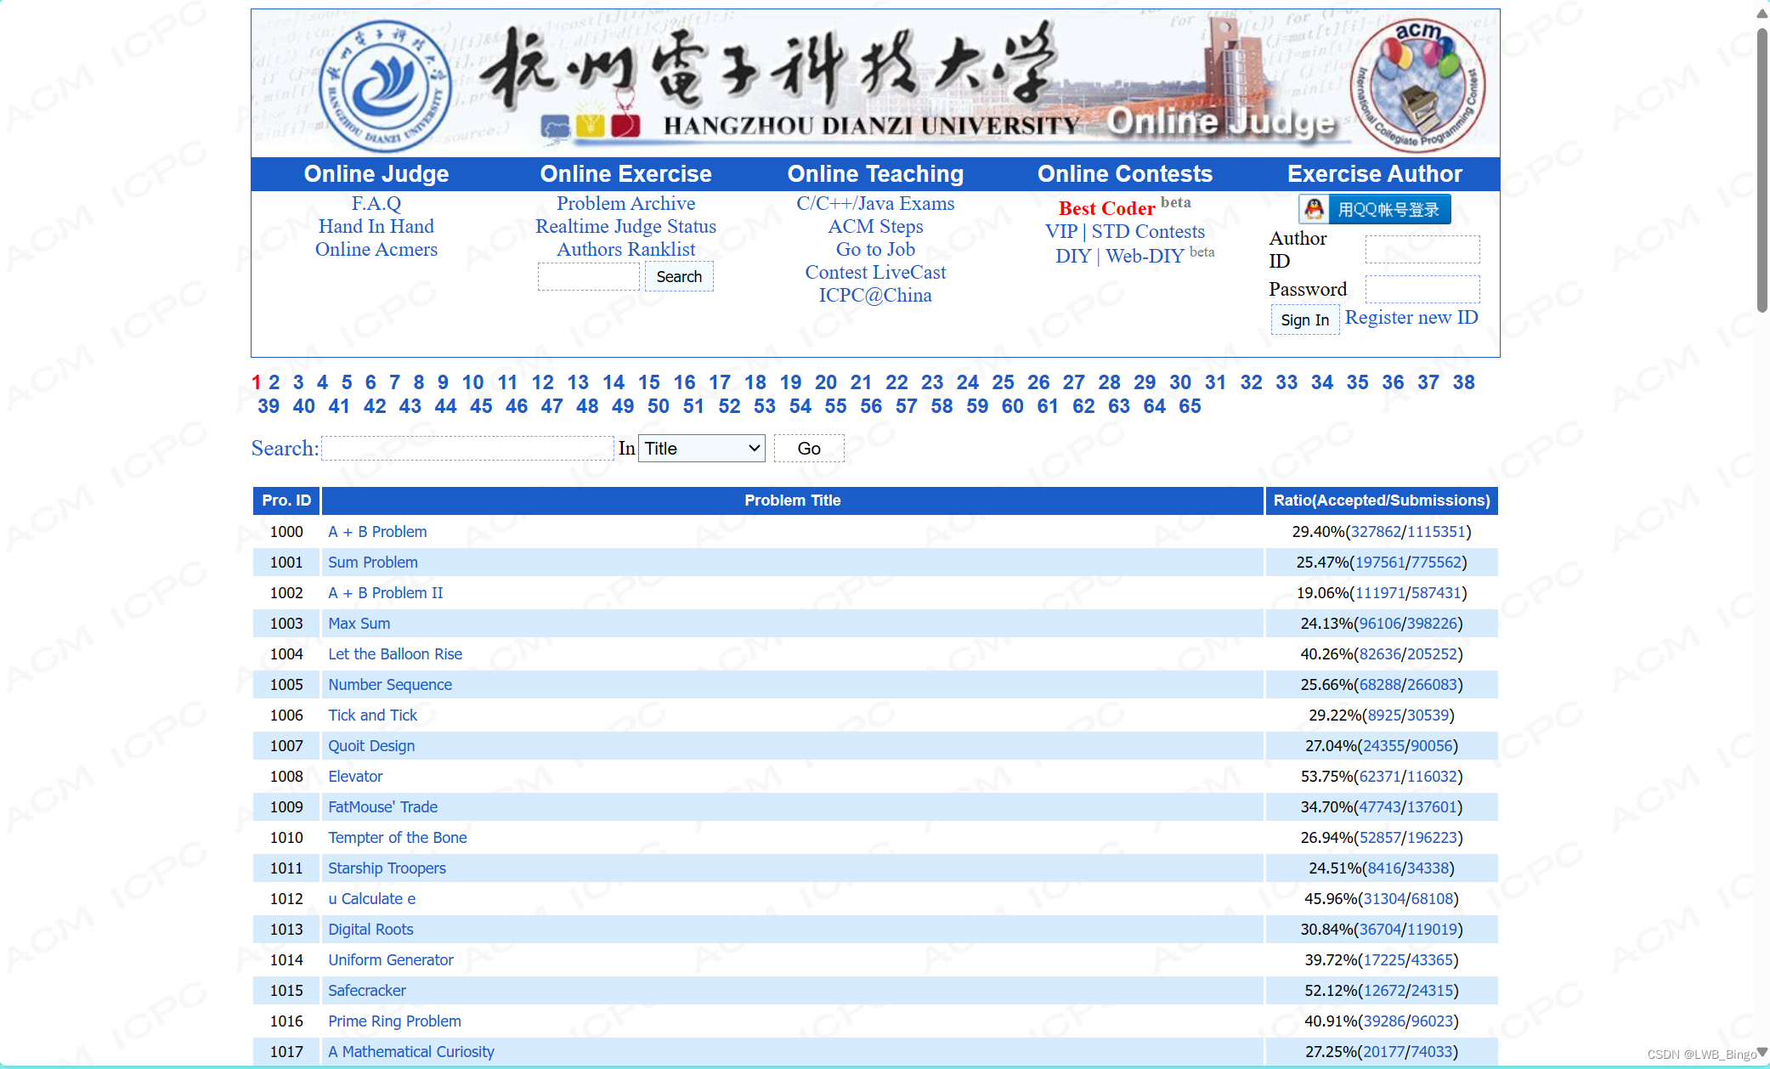Click the problem Search text box
This screenshot has width=1770, height=1069.
click(467, 449)
